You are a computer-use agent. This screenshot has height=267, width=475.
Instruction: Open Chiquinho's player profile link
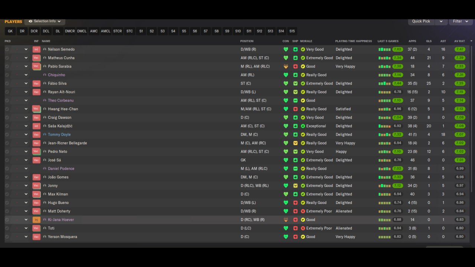pyautogui.click(x=56, y=75)
